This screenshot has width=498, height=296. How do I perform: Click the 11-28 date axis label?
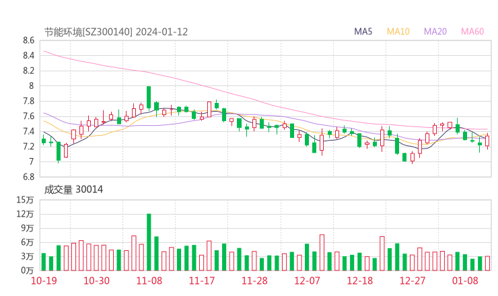pyautogui.click(x=254, y=281)
